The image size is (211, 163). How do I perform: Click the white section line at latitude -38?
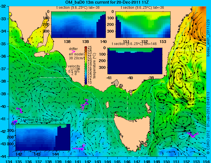(x=54, y=78)
